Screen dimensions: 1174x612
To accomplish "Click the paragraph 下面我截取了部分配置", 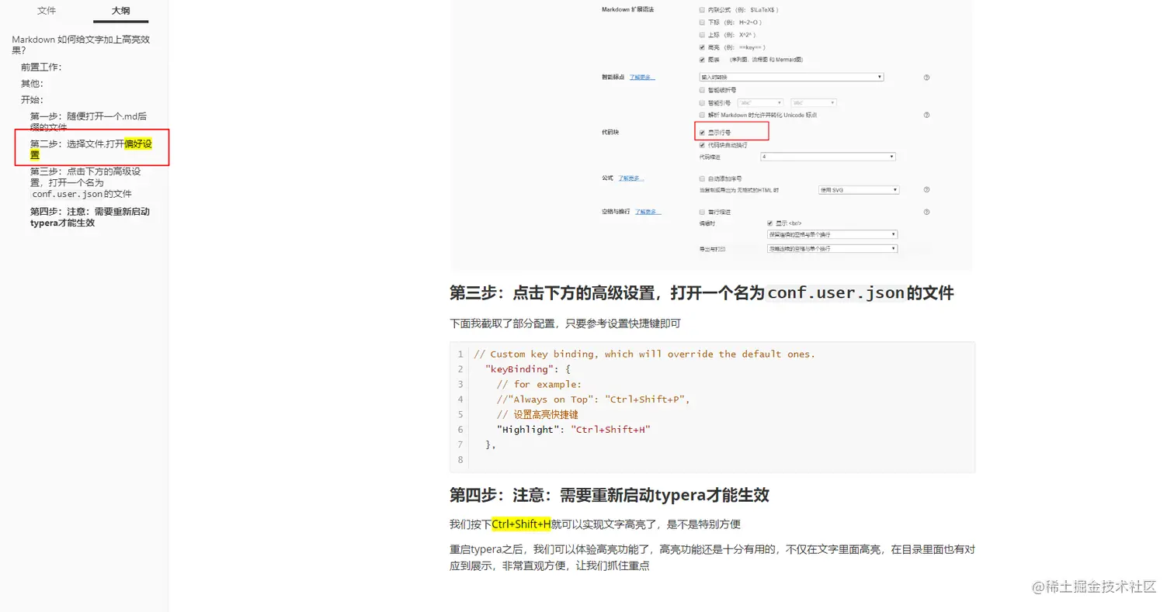I will pos(565,323).
